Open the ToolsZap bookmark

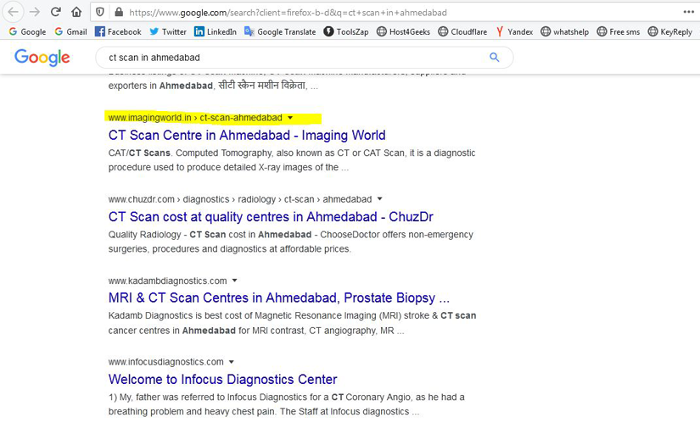pyautogui.click(x=346, y=31)
